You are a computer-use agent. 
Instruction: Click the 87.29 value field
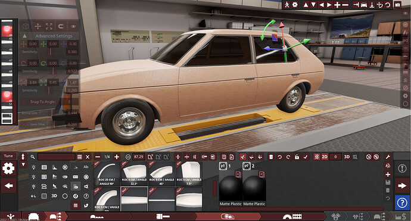[x=138, y=157]
